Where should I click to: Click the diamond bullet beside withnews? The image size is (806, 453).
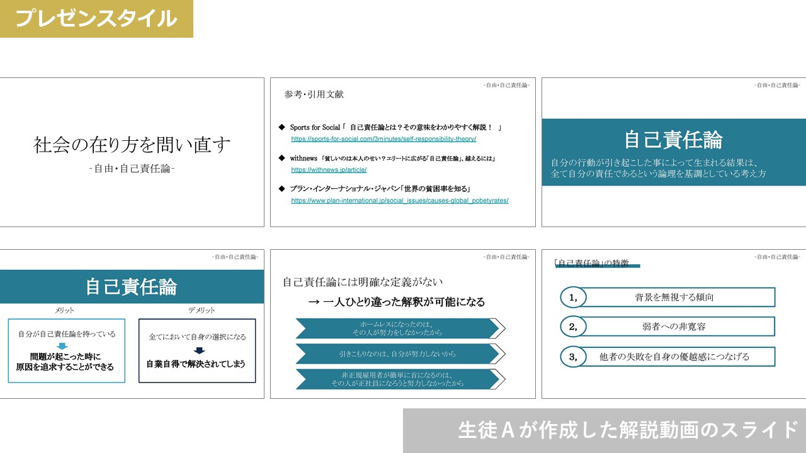point(282,157)
